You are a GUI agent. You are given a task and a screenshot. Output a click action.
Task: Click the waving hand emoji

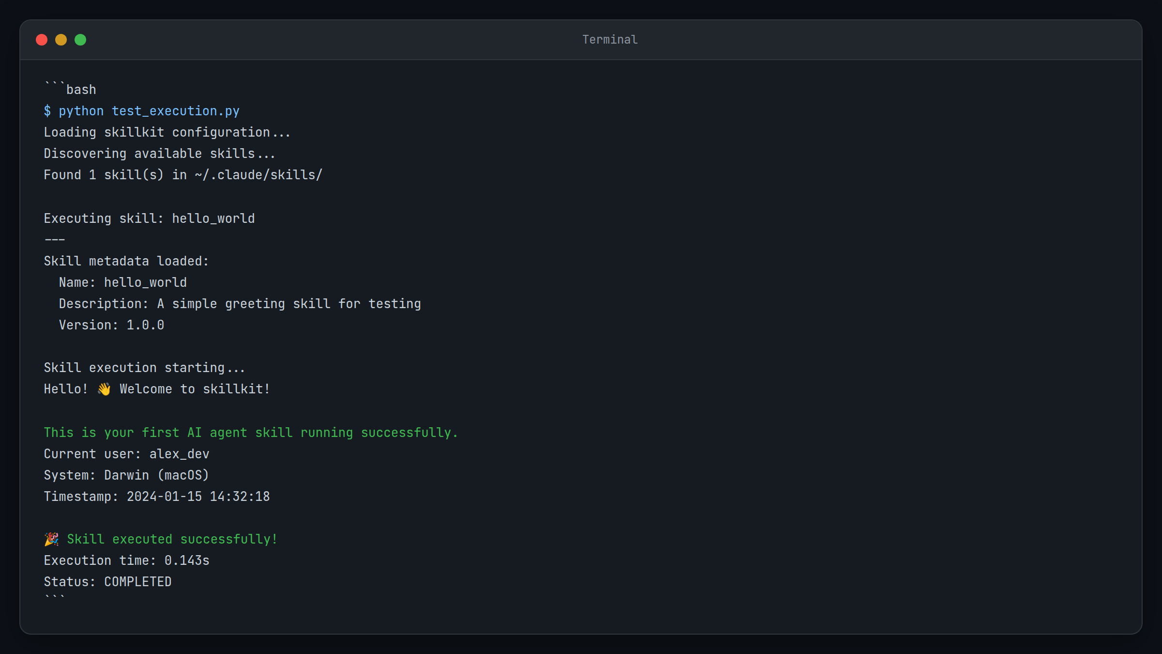[x=104, y=388]
